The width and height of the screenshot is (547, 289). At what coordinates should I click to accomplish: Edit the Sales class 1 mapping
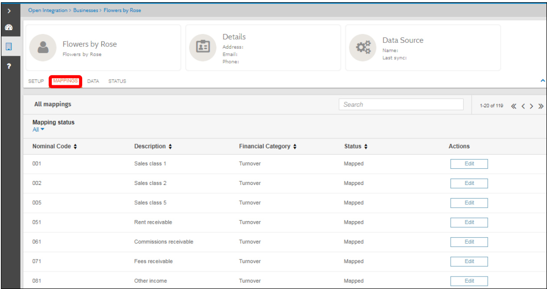(x=469, y=164)
